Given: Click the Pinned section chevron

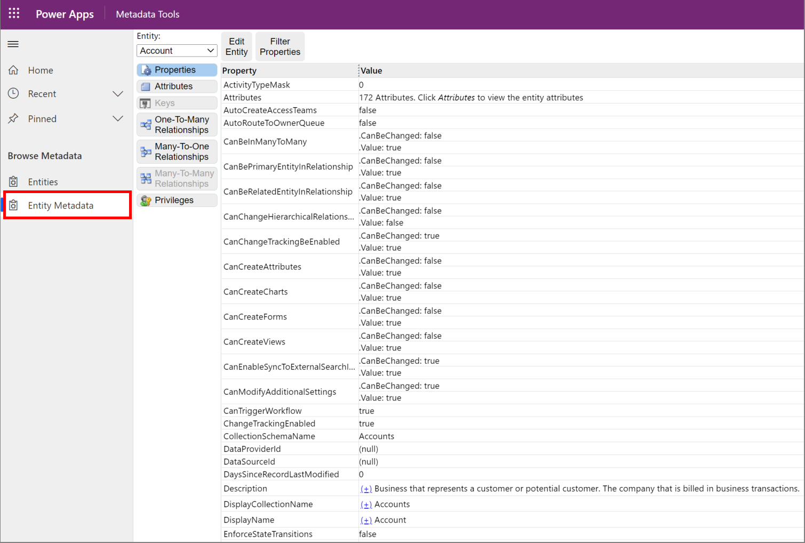Looking at the screenshot, I should coord(118,118).
